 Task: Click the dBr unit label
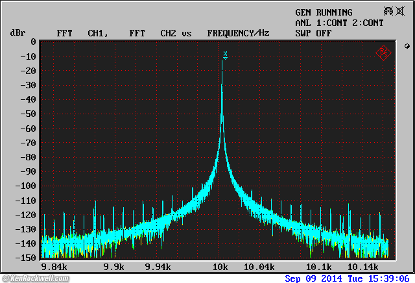coord(18,32)
